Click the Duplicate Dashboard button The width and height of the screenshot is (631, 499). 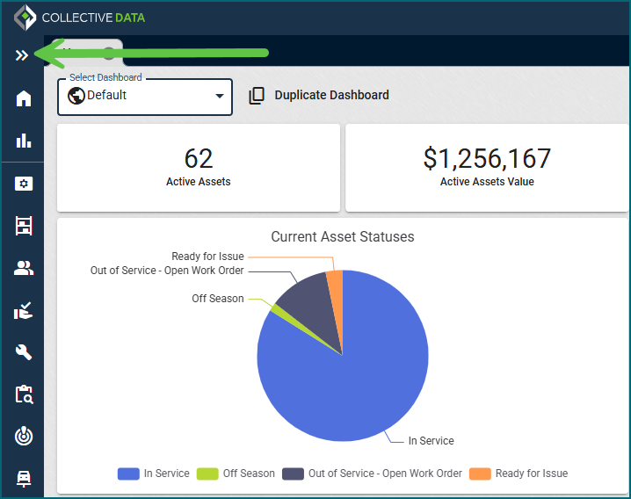pyautogui.click(x=319, y=96)
